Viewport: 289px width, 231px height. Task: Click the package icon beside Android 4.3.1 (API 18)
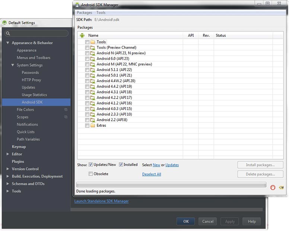click(92, 92)
